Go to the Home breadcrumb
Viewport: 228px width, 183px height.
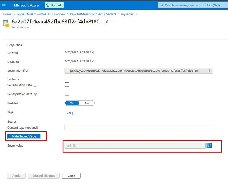click(7, 14)
